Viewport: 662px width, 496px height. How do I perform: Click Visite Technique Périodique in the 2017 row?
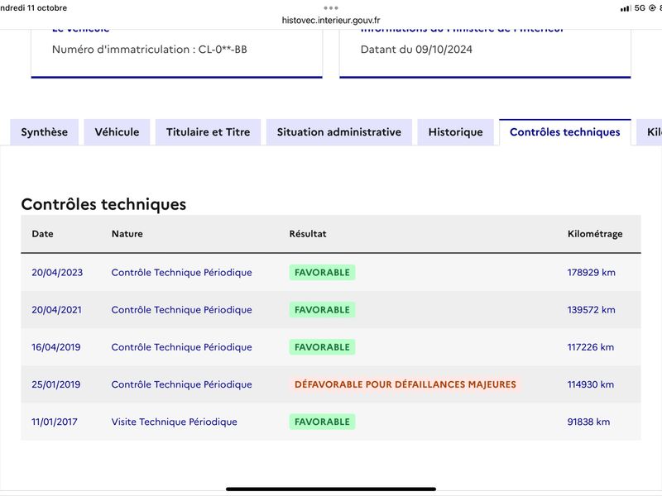(174, 422)
